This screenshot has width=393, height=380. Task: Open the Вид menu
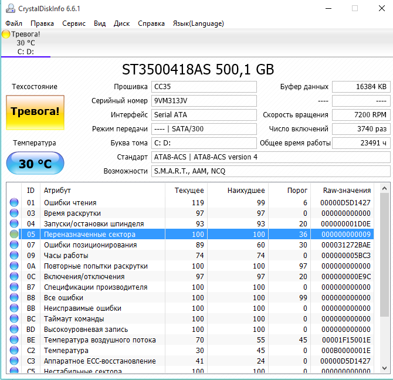(100, 23)
